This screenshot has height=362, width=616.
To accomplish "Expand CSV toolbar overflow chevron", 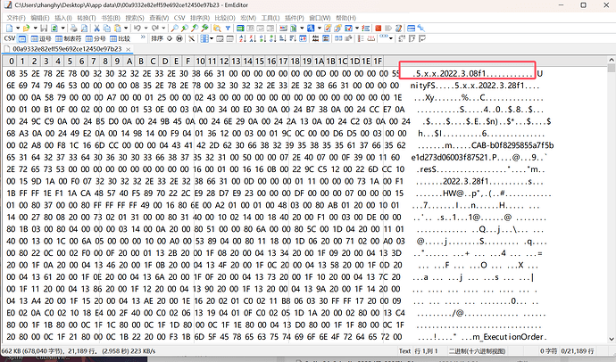I will coord(143,37).
